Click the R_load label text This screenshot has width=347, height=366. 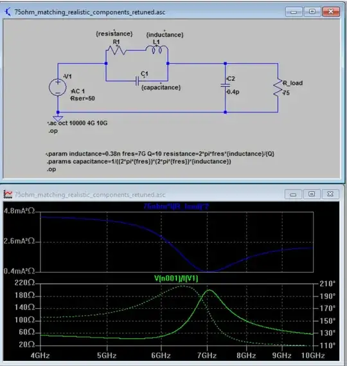point(292,83)
